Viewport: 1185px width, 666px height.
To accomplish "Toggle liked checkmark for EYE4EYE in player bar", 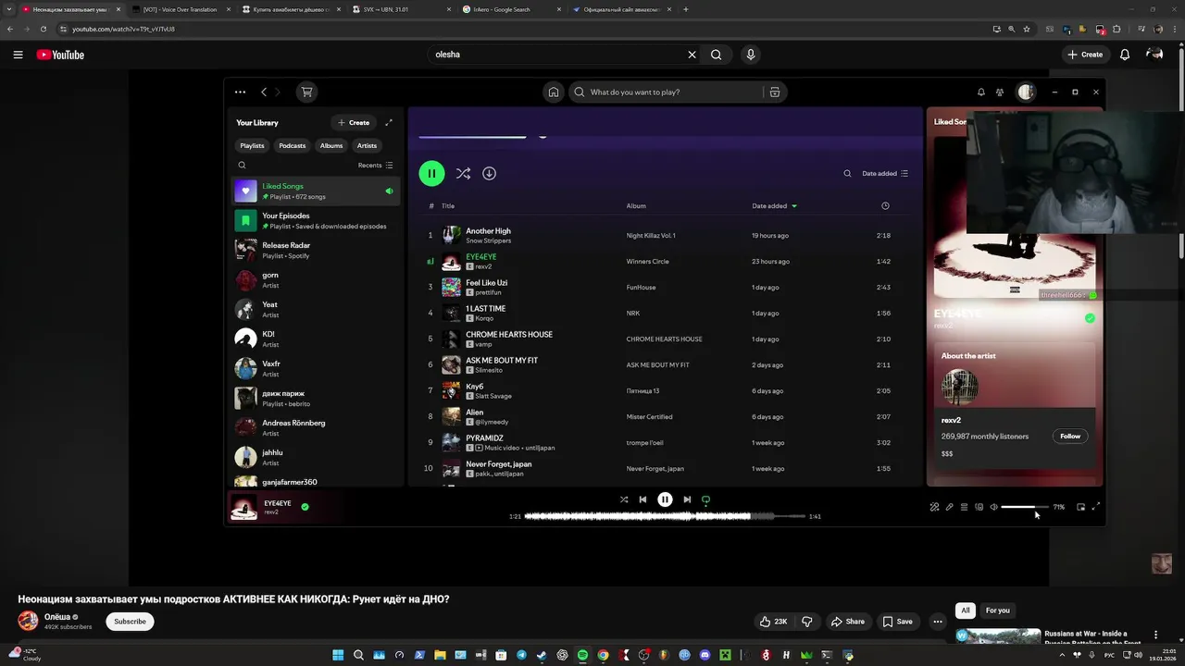I will (305, 507).
